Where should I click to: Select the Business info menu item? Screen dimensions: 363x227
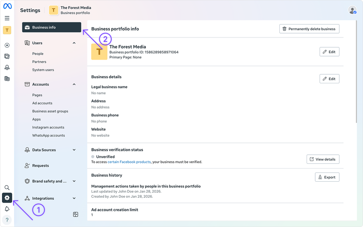tap(52, 28)
